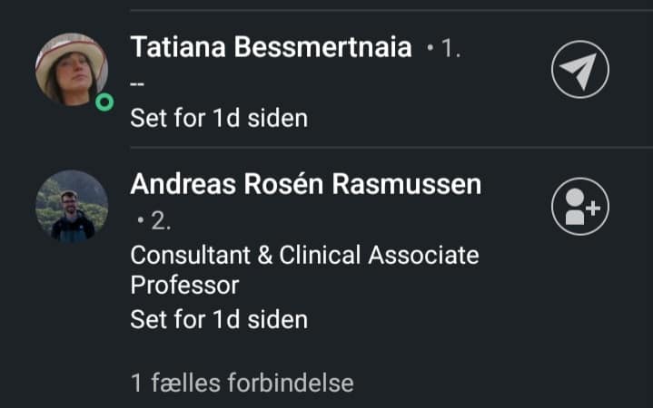Tap the 2. connection degree badge
653x408 pixels.
(x=161, y=220)
